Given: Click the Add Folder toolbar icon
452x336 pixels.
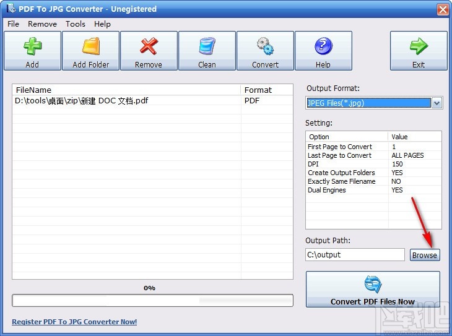Looking at the screenshot, I should tap(91, 46).
